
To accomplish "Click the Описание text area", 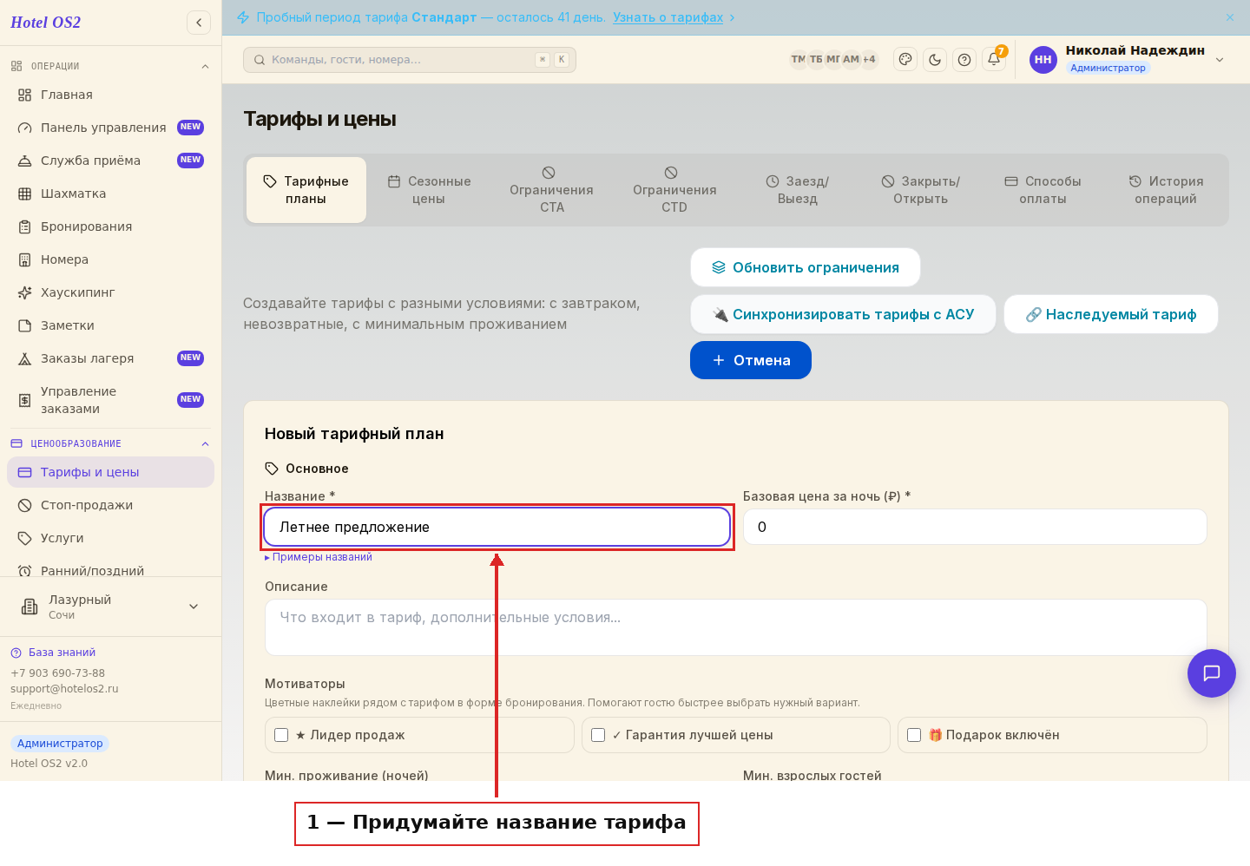I will 736,627.
